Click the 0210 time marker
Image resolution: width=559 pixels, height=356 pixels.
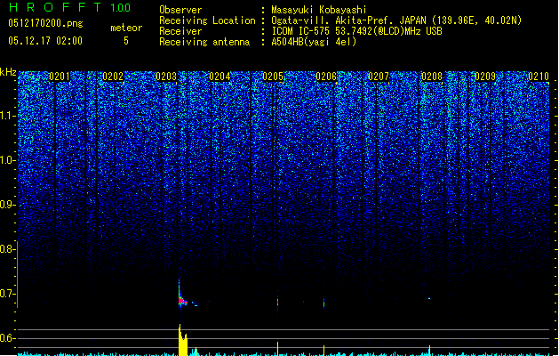[x=539, y=77]
